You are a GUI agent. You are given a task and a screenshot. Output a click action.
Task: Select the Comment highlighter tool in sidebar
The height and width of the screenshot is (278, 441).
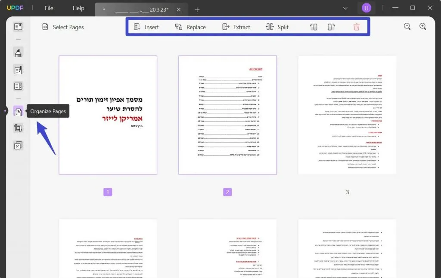pyautogui.click(x=18, y=52)
